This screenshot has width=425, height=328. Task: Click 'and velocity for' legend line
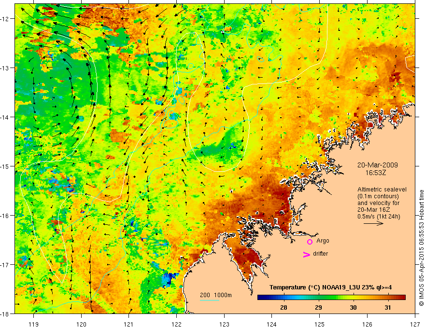pos(378,203)
